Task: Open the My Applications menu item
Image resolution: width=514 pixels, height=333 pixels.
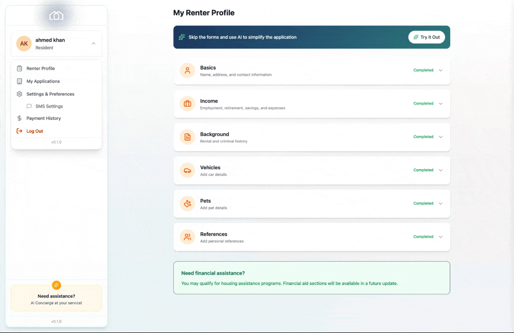Action: click(43, 81)
